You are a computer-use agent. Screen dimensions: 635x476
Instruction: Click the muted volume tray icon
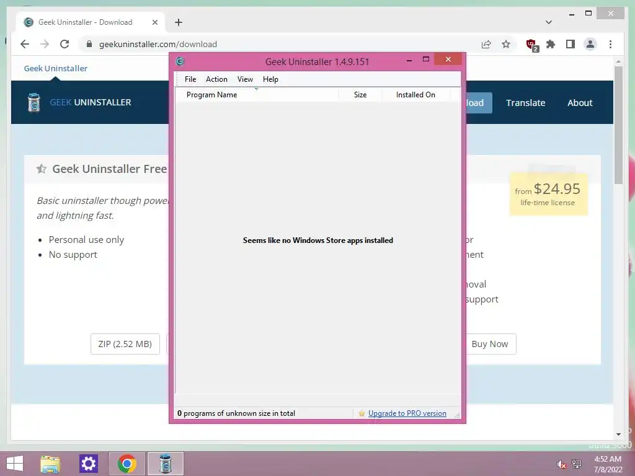coord(561,464)
